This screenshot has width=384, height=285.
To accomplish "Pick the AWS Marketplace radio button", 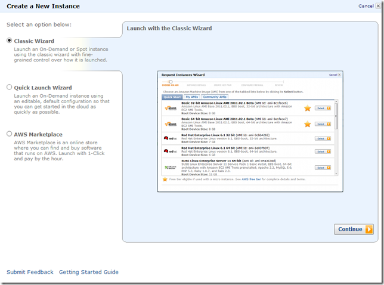I will pyautogui.click(x=9, y=134).
